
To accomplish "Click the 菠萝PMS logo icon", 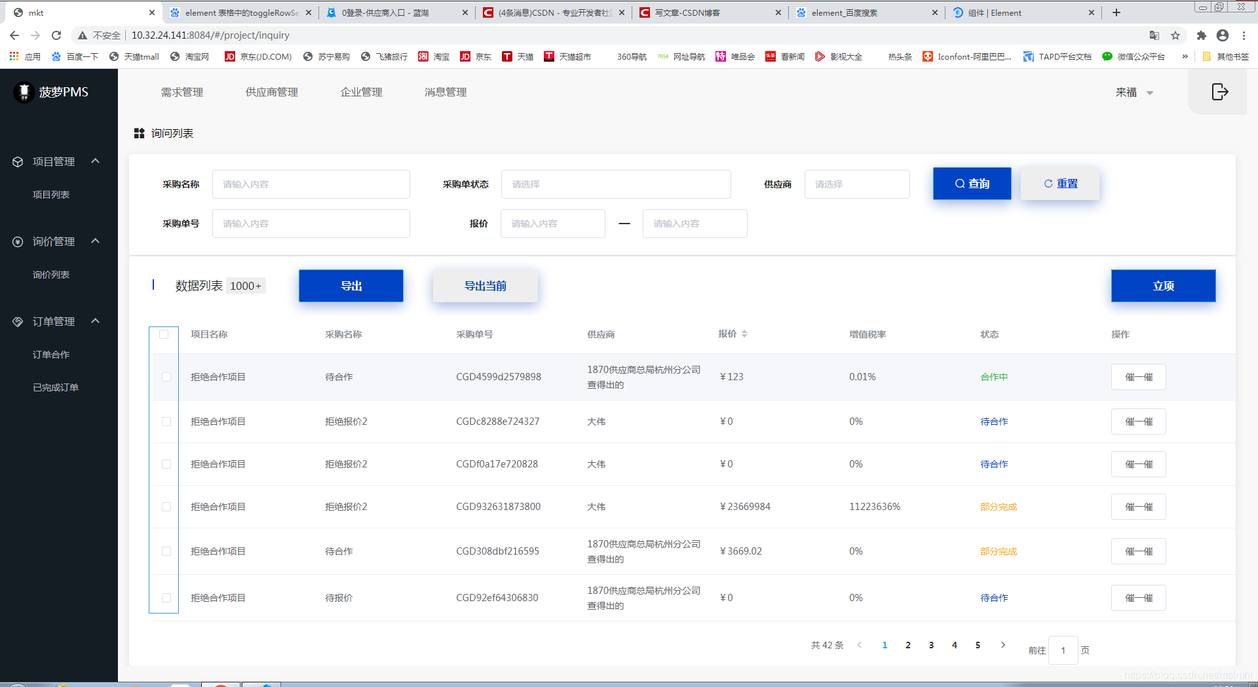I will [24, 92].
